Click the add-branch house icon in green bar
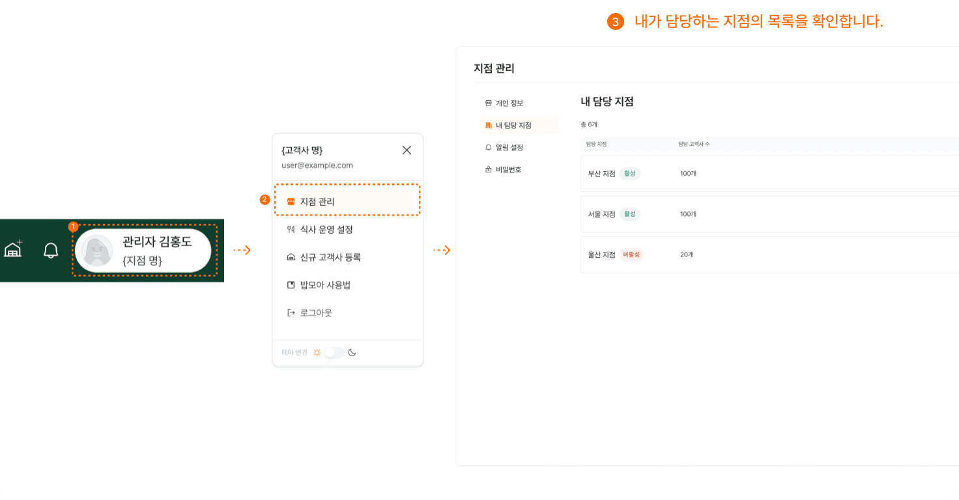Screen dimensions: 959x500 point(13,249)
